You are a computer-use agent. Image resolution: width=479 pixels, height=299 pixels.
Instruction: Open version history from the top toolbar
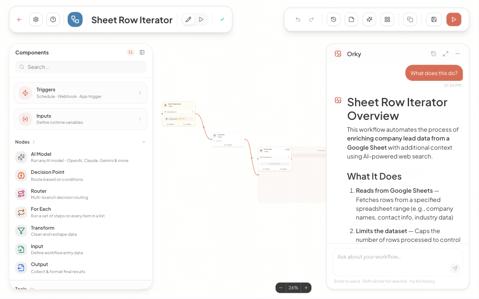coord(333,19)
